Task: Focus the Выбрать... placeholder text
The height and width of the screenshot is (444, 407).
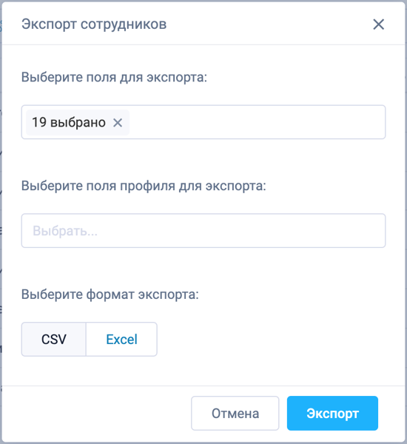Action: tap(65, 231)
